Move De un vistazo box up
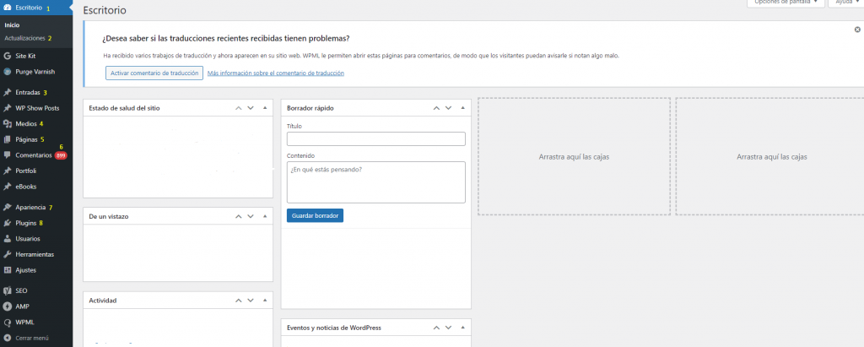Screen dimensions: 864x347 tap(239, 216)
